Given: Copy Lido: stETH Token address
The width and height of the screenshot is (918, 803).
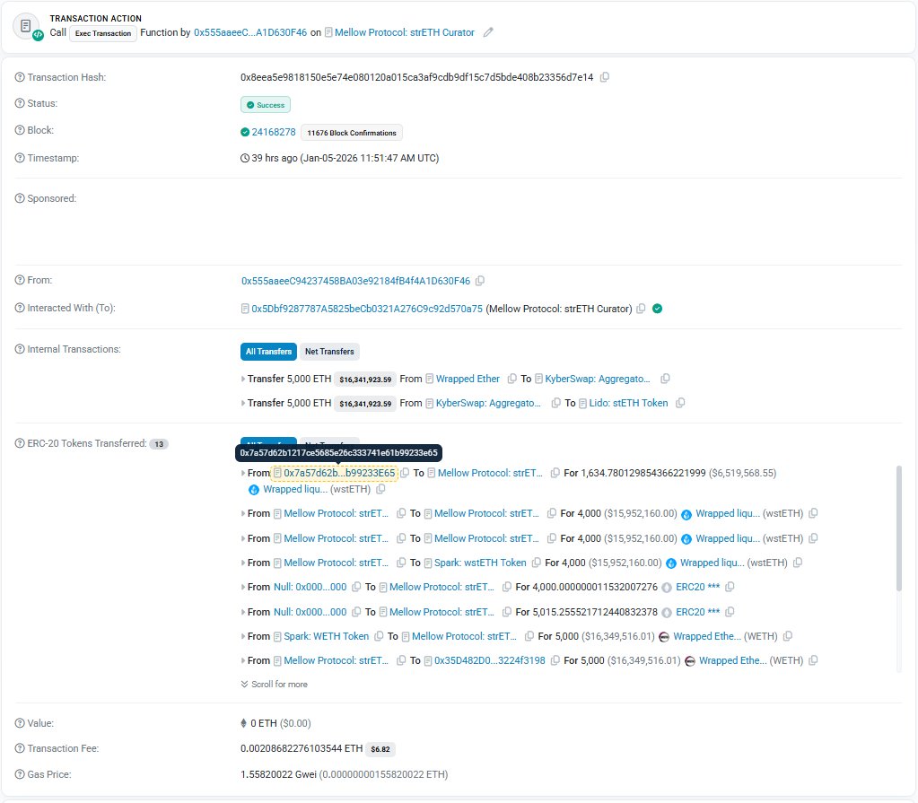Looking at the screenshot, I should coord(680,403).
